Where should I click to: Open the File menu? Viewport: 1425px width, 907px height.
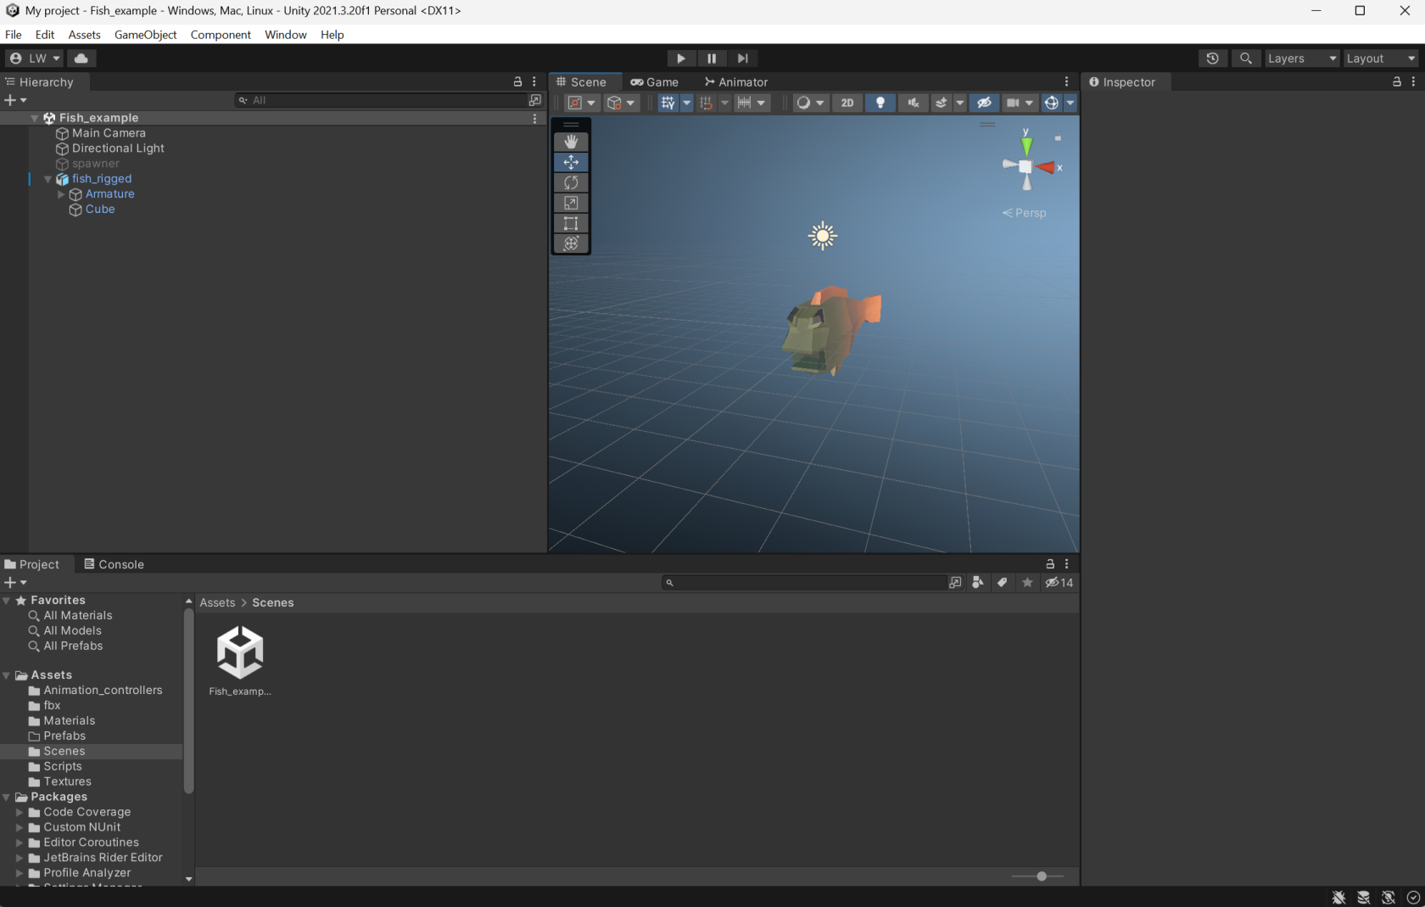tap(14, 35)
